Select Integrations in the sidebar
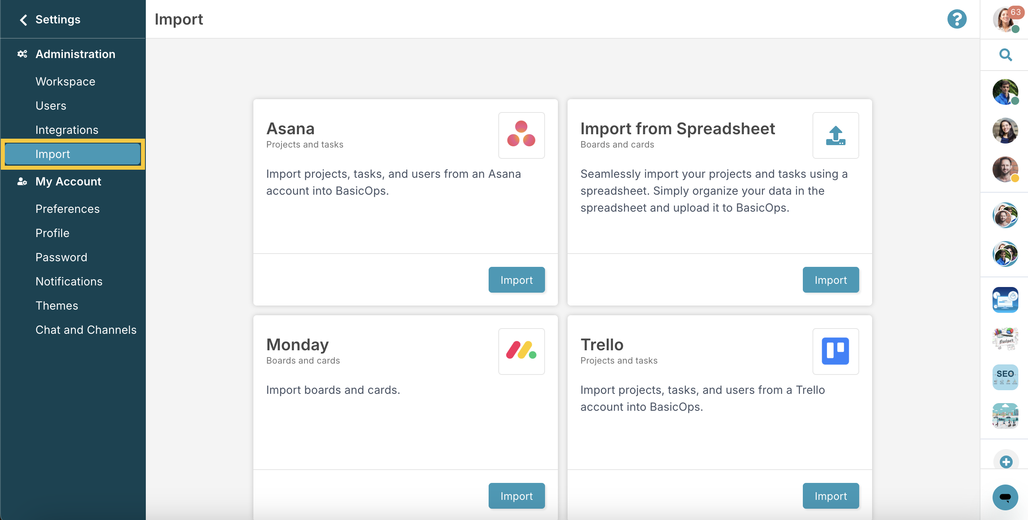 coord(67,130)
